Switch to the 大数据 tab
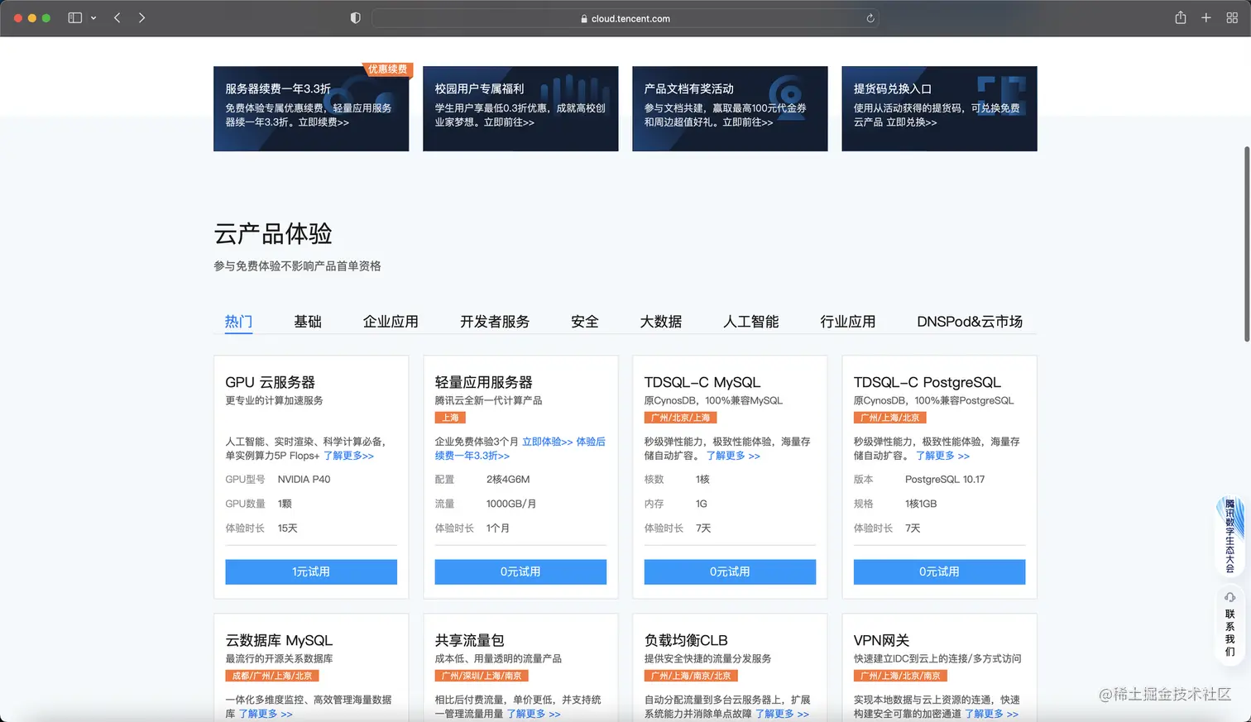1251x722 pixels. point(661,322)
